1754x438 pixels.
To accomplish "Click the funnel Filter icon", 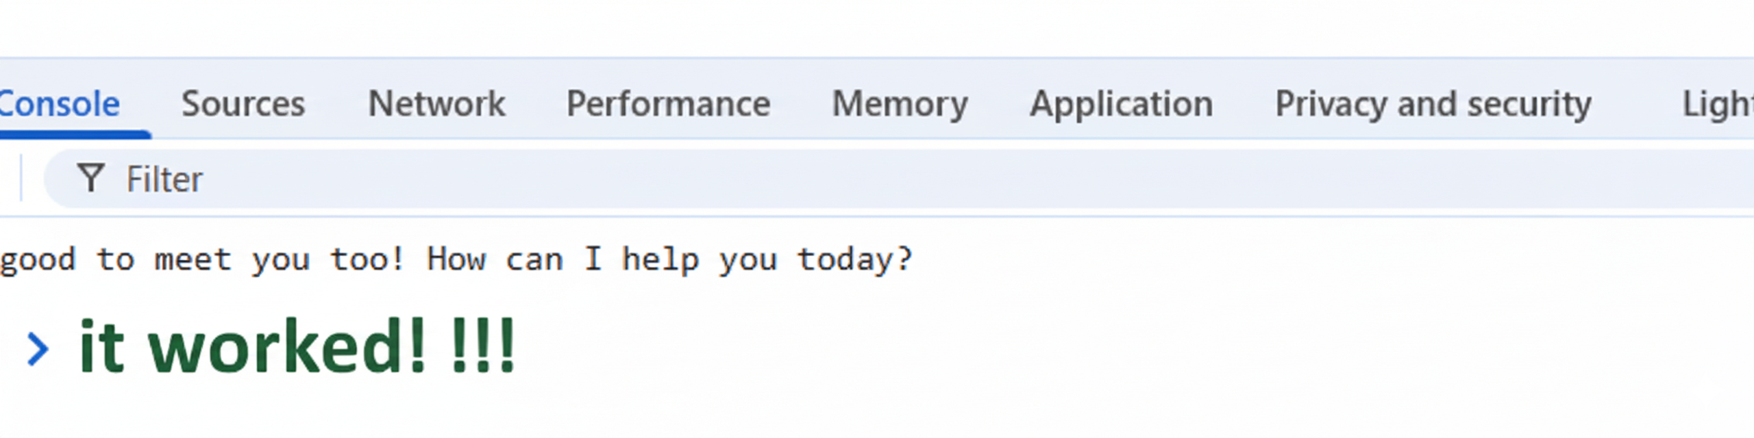I will tap(90, 179).
